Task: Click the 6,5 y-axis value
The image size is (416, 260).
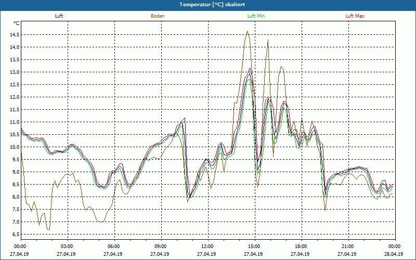Action: click(x=16, y=235)
